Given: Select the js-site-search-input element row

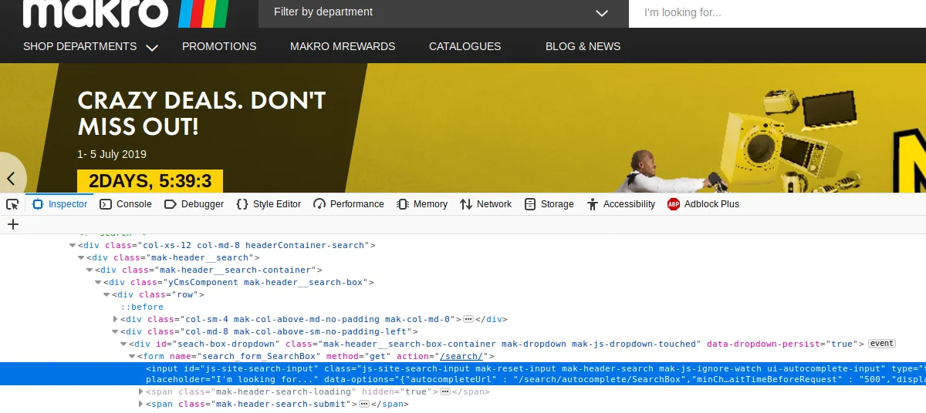Looking at the screenshot, I should click(x=463, y=374).
